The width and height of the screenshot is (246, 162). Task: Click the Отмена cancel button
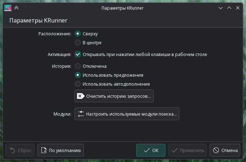point(225,150)
